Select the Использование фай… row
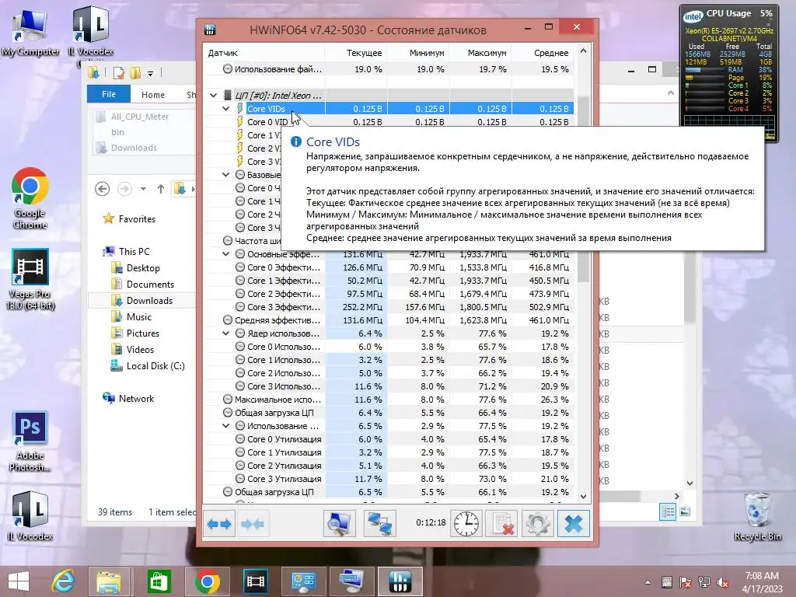796x597 pixels. (389, 69)
